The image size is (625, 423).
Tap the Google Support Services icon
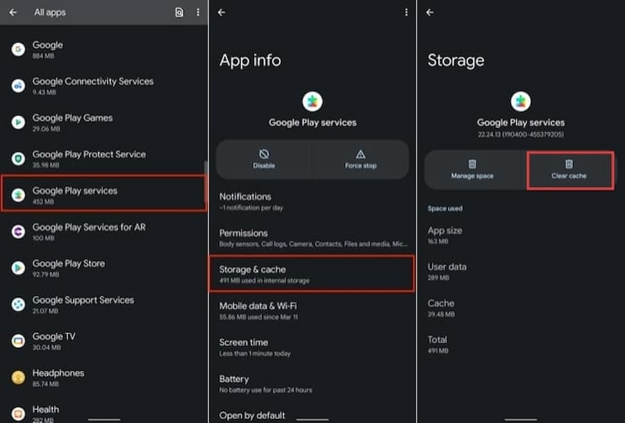point(18,305)
